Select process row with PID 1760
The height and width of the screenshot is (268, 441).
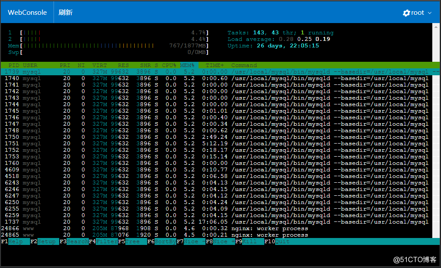216,163
